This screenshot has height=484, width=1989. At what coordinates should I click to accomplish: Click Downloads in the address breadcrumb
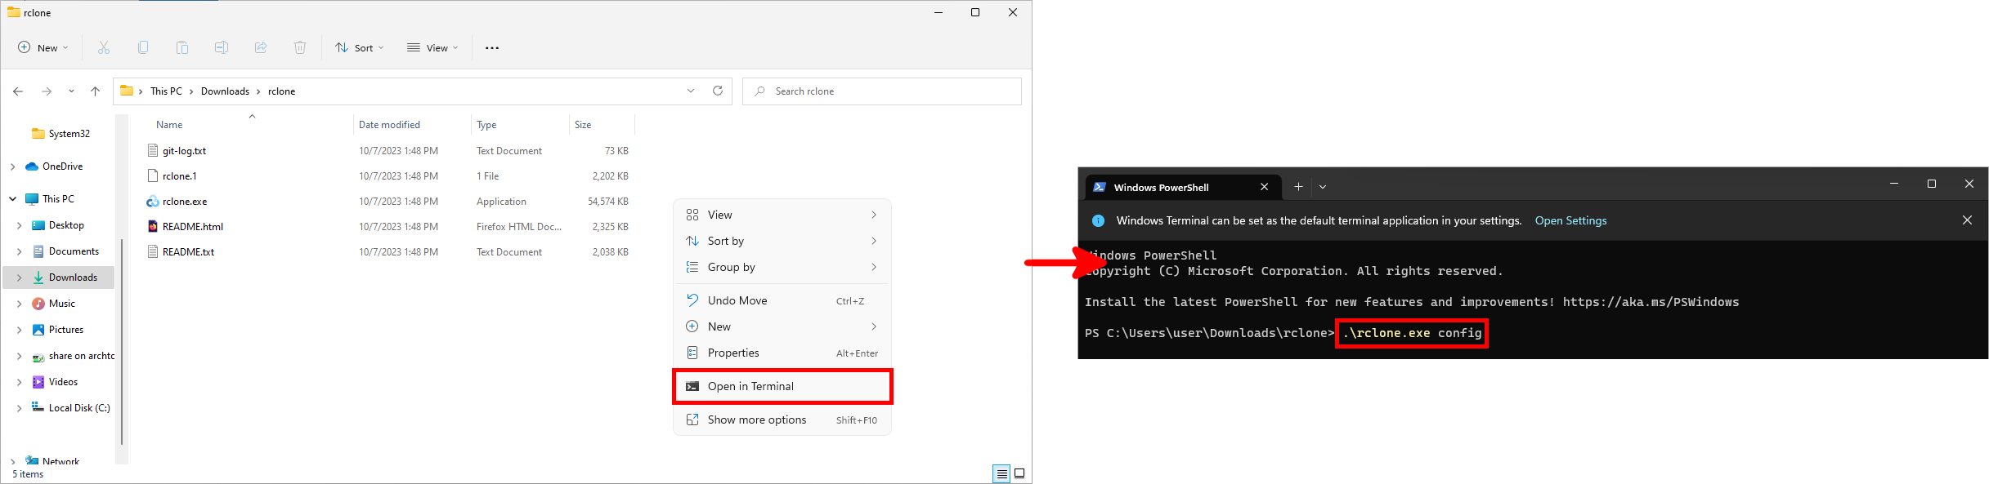[x=225, y=91]
